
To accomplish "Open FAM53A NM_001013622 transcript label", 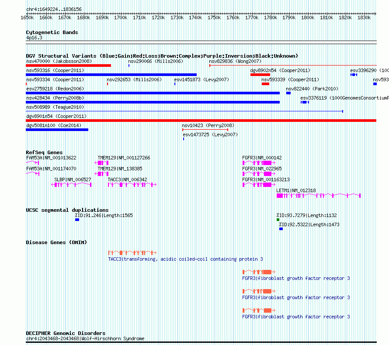I will click(x=51, y=158).
